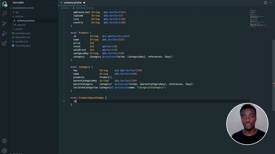The image size is (275, 154).
Task: Click the unsaved dot on schema.prisma tab
Action: pyautogui.click(x=84, y=3)
